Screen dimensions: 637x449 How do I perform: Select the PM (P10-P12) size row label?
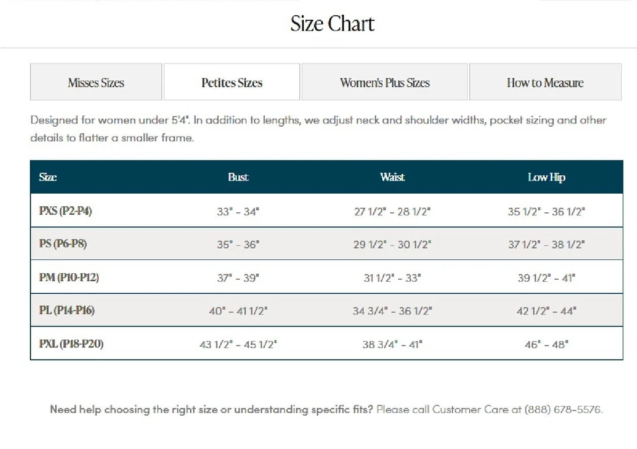[69, 277]
